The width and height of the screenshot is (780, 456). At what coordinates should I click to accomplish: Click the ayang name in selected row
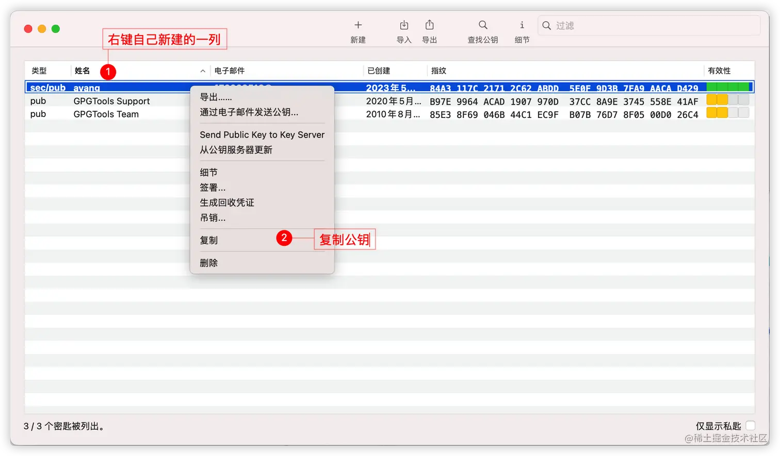click(87, 88)
